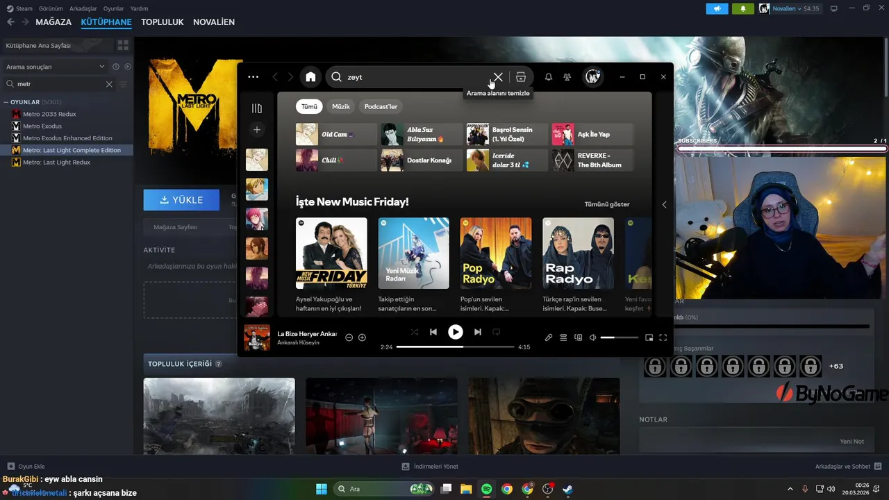This screenshot has width=889, height=500.
Task: Open the Spotify lyrics microphone icon
Action: 549,337
